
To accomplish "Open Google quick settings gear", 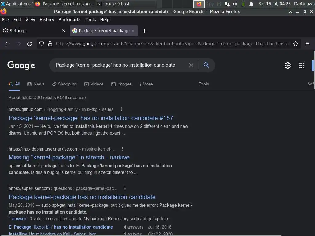I will tap(288, 65).
